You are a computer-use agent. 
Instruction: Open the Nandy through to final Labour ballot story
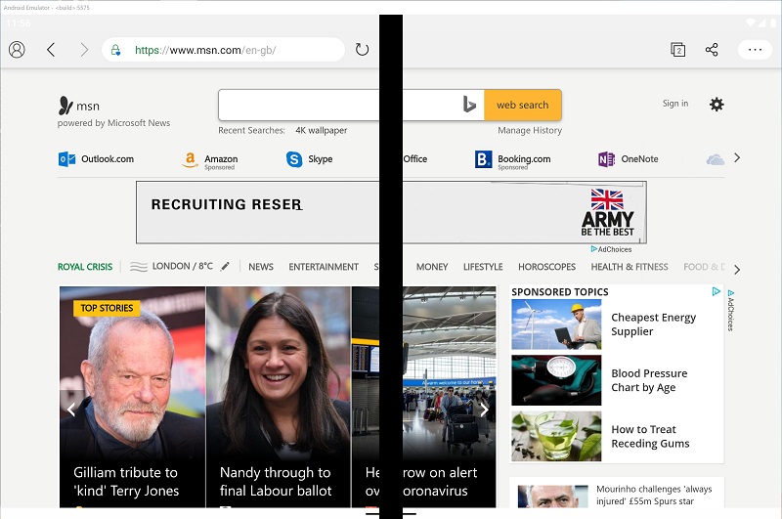(278, 397)
